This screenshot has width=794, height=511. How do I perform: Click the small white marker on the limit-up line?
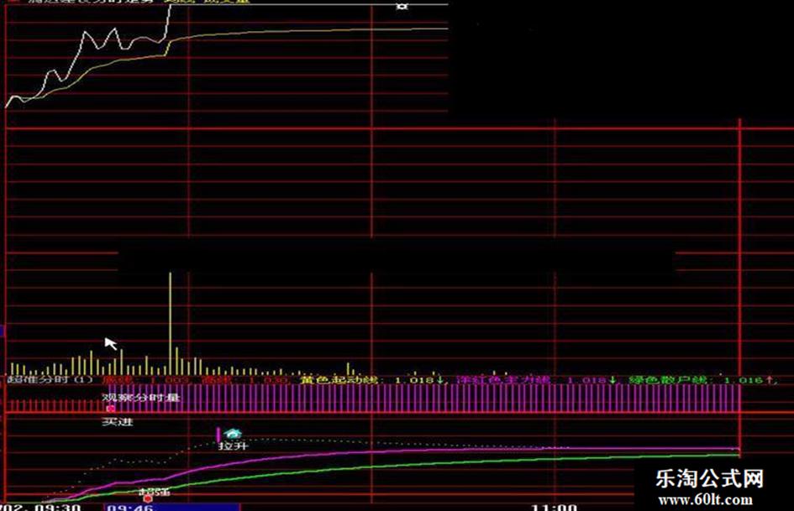point(402,5)
